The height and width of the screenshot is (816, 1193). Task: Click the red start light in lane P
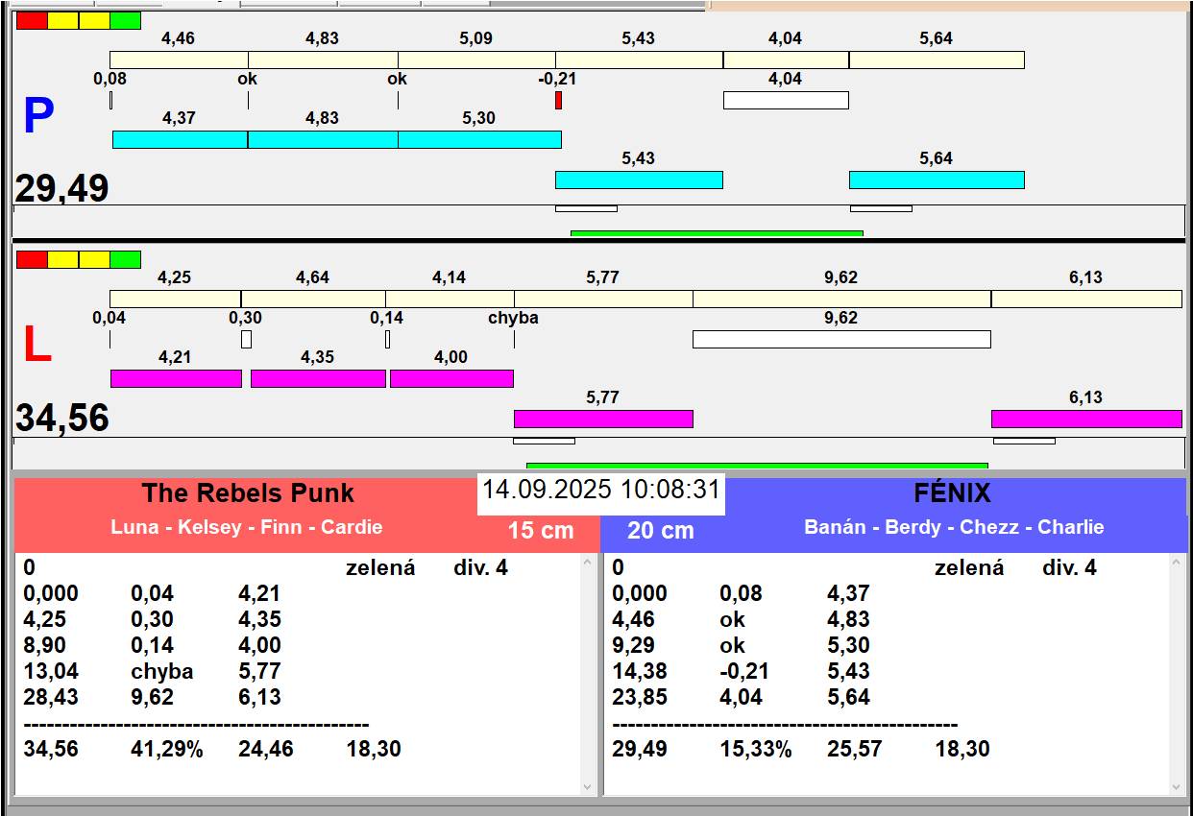tap(32, 20)
